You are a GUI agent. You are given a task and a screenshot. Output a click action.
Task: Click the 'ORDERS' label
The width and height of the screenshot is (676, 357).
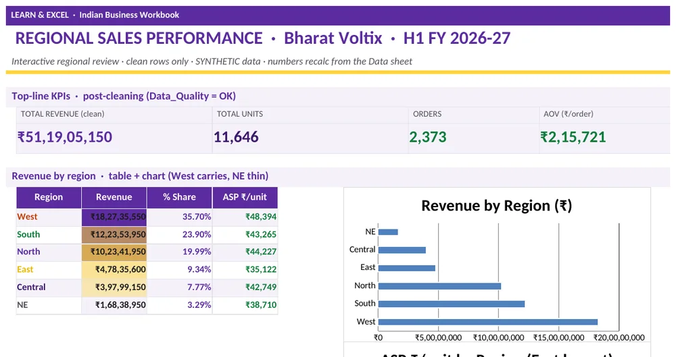pyautogui.click(x=427, y=114)
